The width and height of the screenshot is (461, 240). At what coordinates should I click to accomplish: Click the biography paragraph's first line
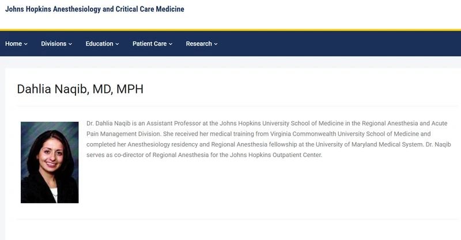coord(271,124)
